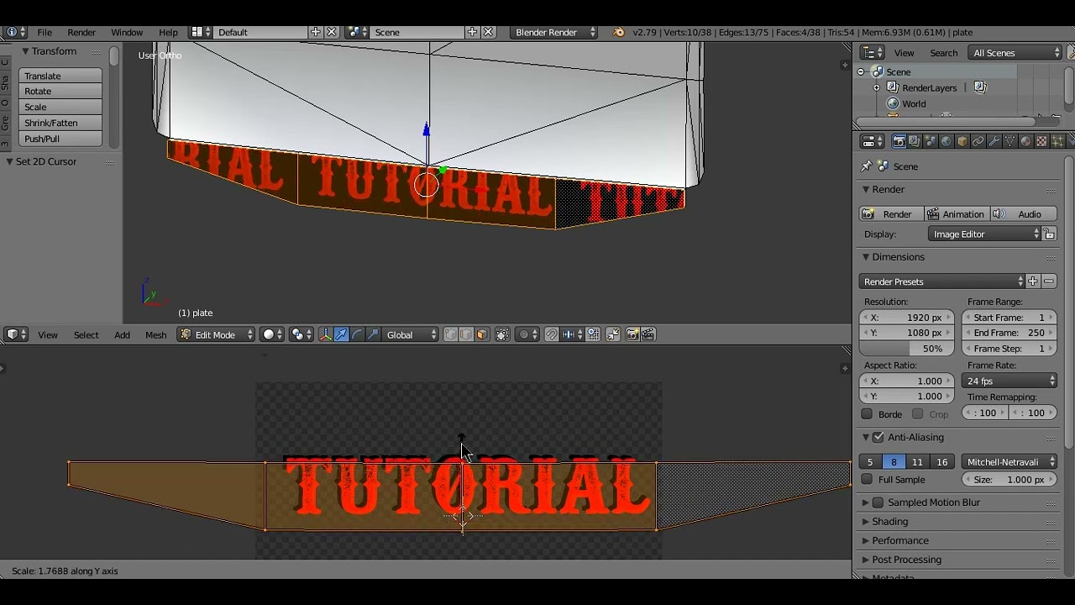Expand RenderLayers in the outliner tree

(x=877, y=87)
